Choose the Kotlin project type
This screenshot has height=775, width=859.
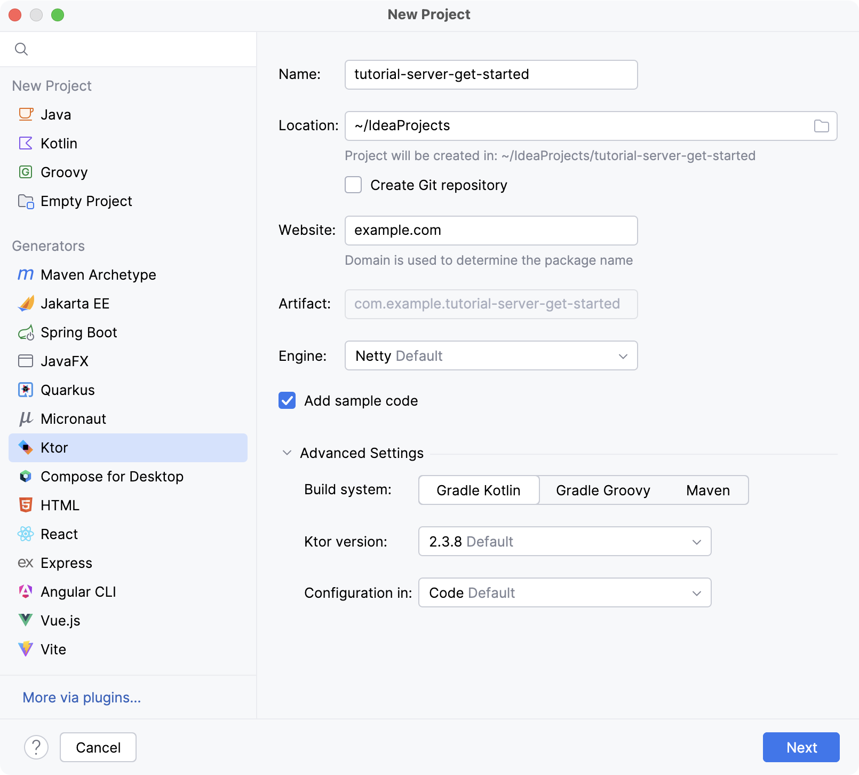(x=59, y=143)
